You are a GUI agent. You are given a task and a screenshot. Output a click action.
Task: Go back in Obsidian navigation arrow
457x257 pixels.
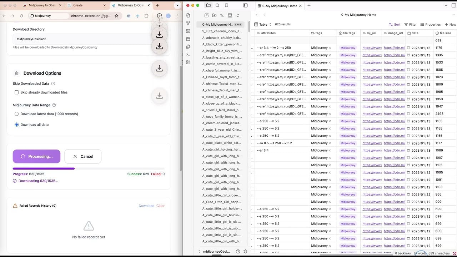click(256, 15)
